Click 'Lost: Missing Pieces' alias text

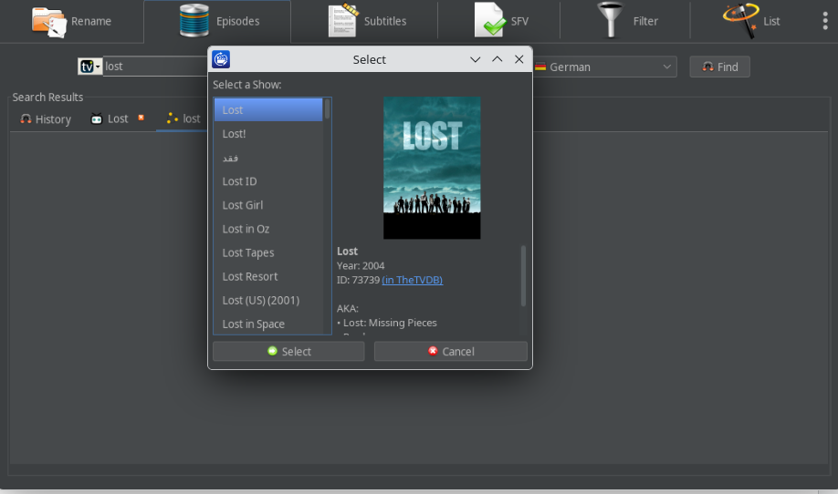390,323
